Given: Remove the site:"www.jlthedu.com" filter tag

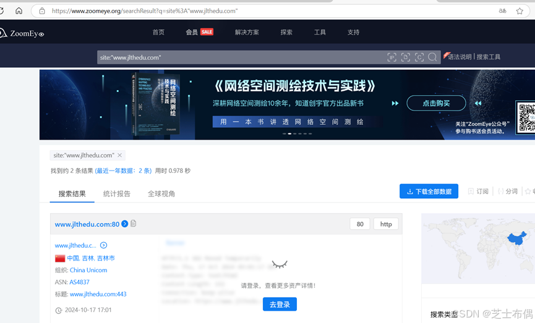Looking at the screenshot, I should [x=119, y=156].
